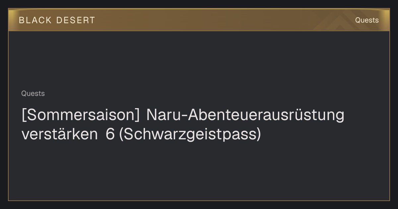The width and height of the screenshot is (398, 209).
Task: Click the empty dark area above the Quests breadcrumb
Action: point(199,60)
